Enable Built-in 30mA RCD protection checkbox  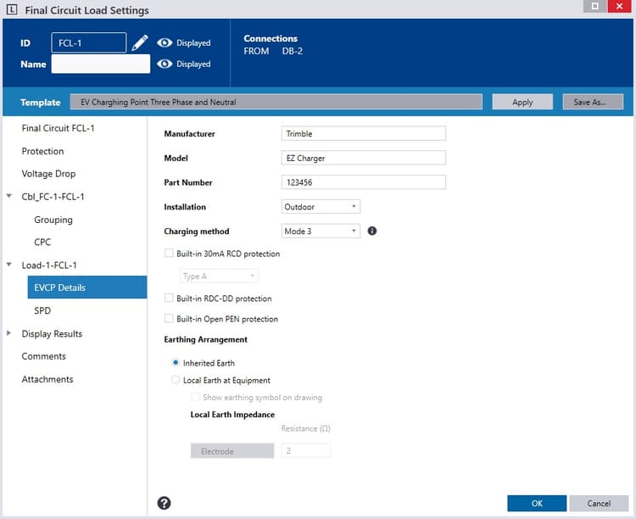(169, 254)
